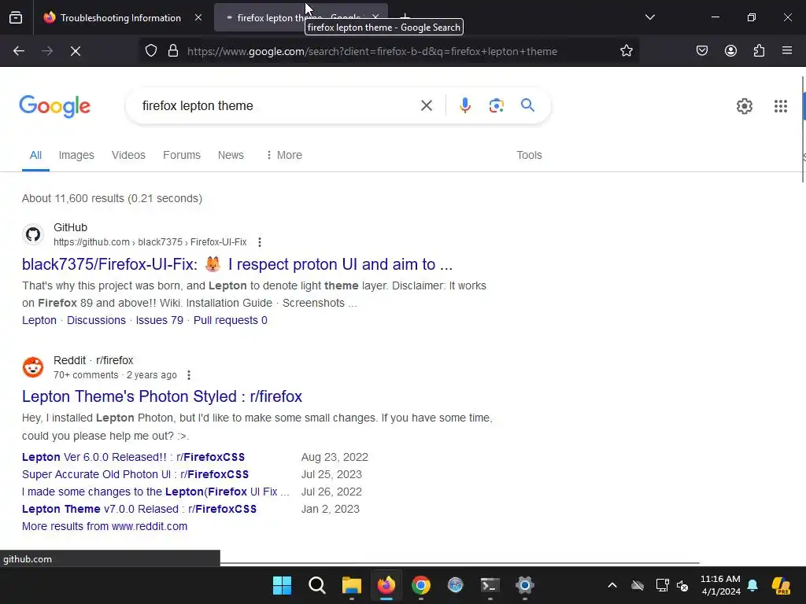
Task: Expand the More search filters
Action: click(283, 155)
